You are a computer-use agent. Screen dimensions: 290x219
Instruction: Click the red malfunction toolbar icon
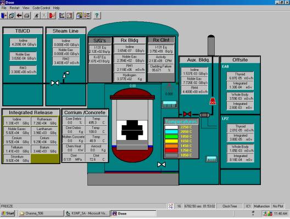coord(52,15)
